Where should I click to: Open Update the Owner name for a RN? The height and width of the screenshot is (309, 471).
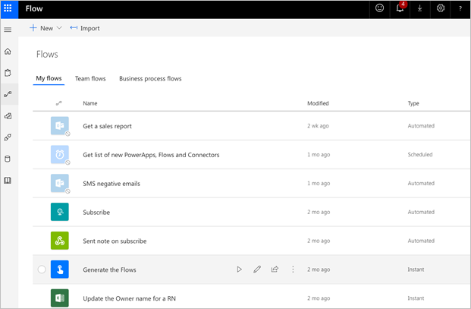(x=129, y=298)
